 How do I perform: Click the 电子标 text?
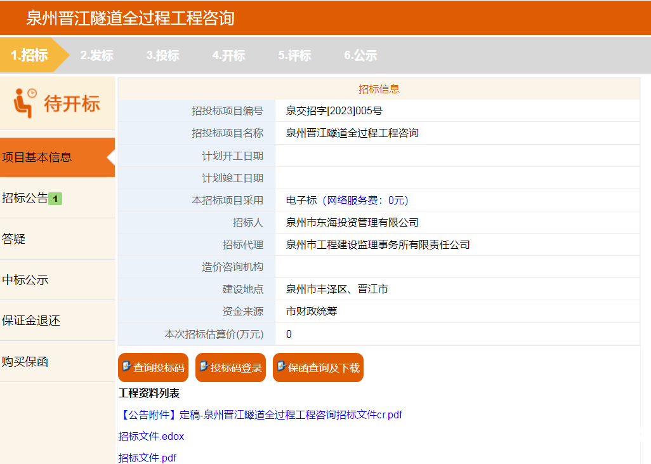301,200
